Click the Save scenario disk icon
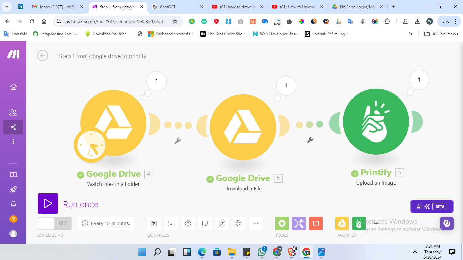Viewport: 463px width, 260px height. click(154, 223)
